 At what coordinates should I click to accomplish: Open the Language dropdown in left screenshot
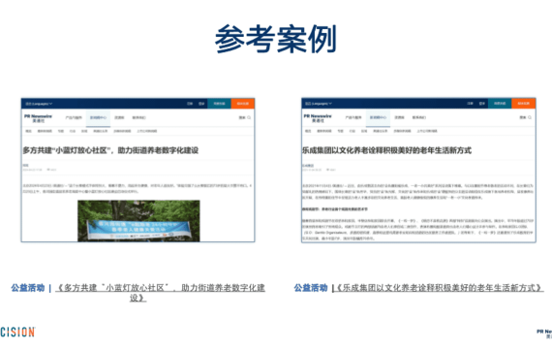pyautogui.click(x=39, y=104)
